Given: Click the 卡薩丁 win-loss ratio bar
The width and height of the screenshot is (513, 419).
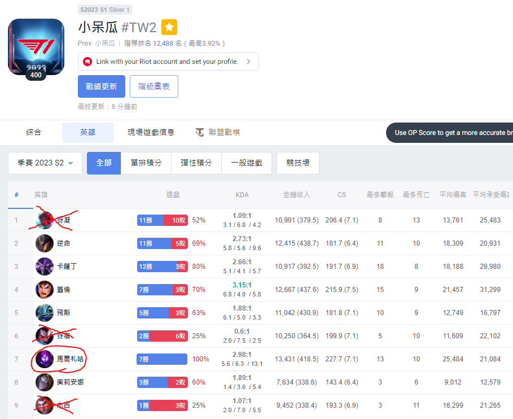Looking at the screenshot, I should pos(162,267).
